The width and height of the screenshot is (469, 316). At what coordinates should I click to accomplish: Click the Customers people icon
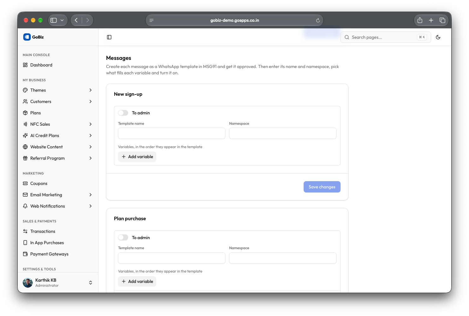point(25,101)
